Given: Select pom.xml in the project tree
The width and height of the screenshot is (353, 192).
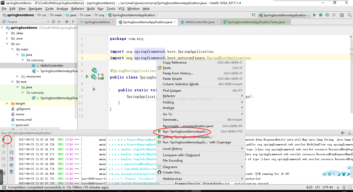Looking at the screenshot, I should tap(22, 125).
